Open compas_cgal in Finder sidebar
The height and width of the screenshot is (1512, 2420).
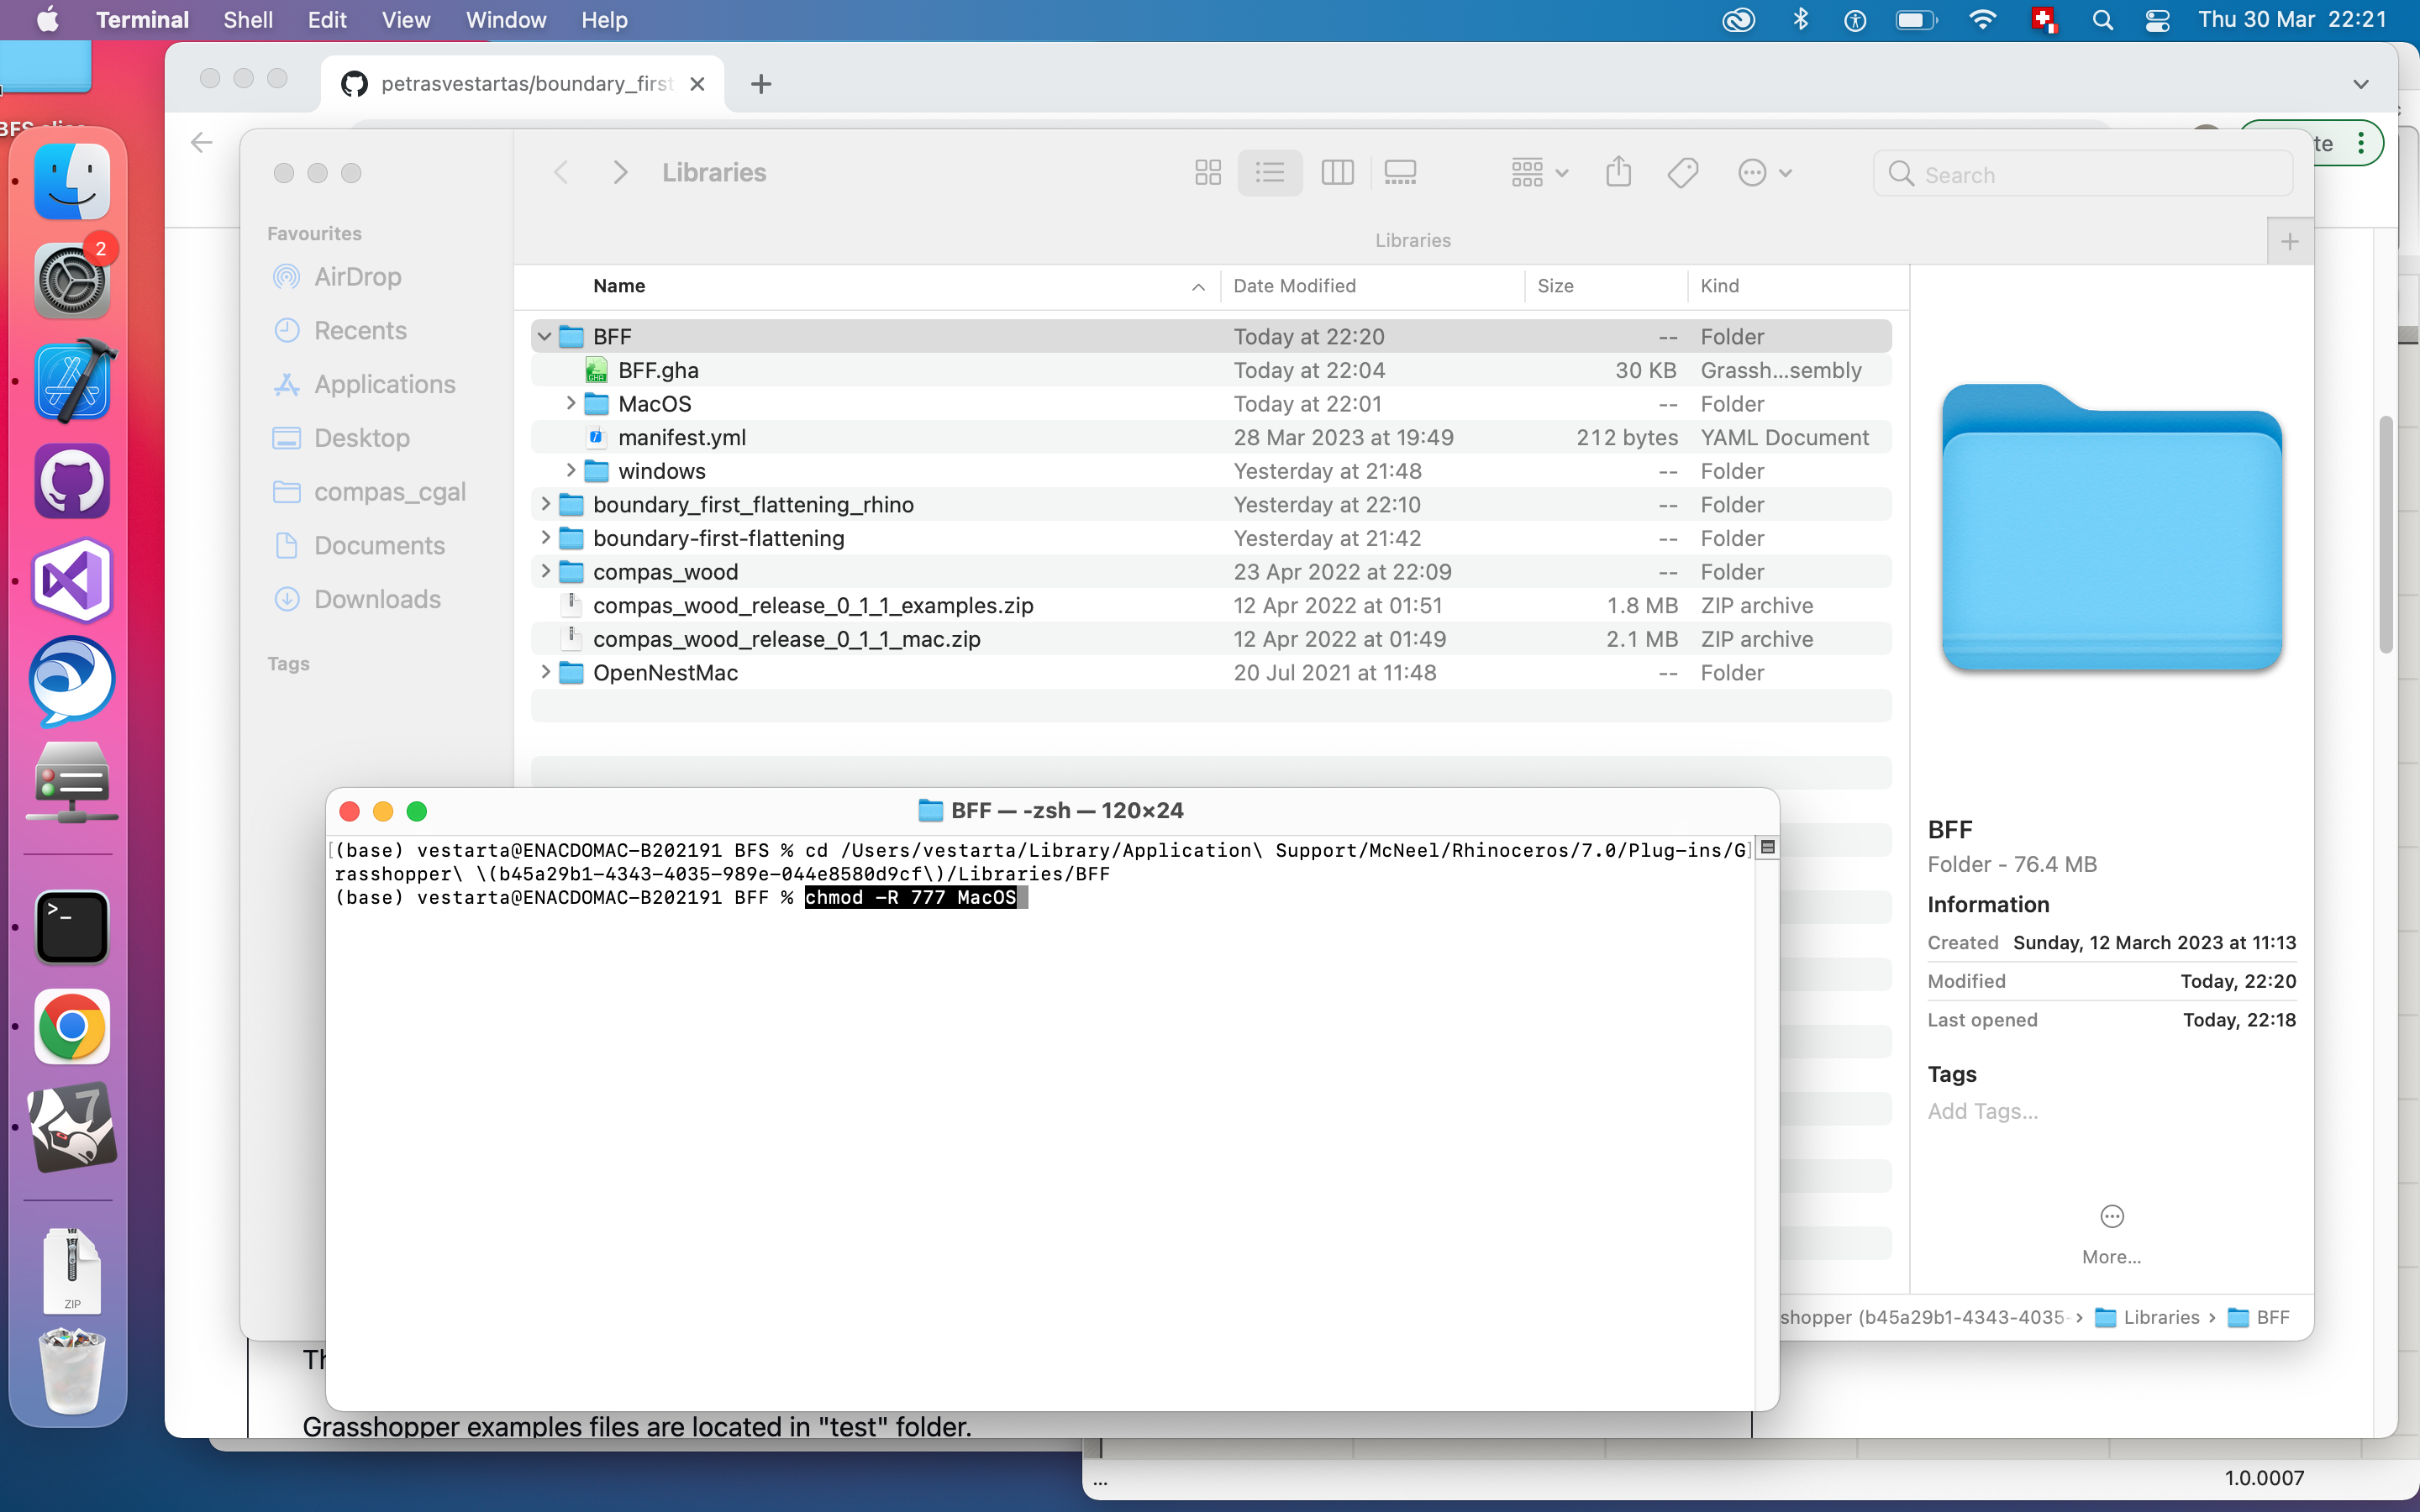pyautogui.click(x=370, y=492)
